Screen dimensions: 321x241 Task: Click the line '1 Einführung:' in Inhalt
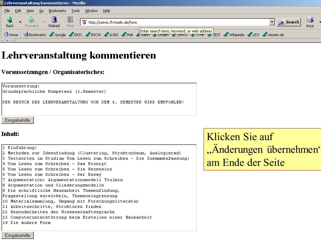20,148
